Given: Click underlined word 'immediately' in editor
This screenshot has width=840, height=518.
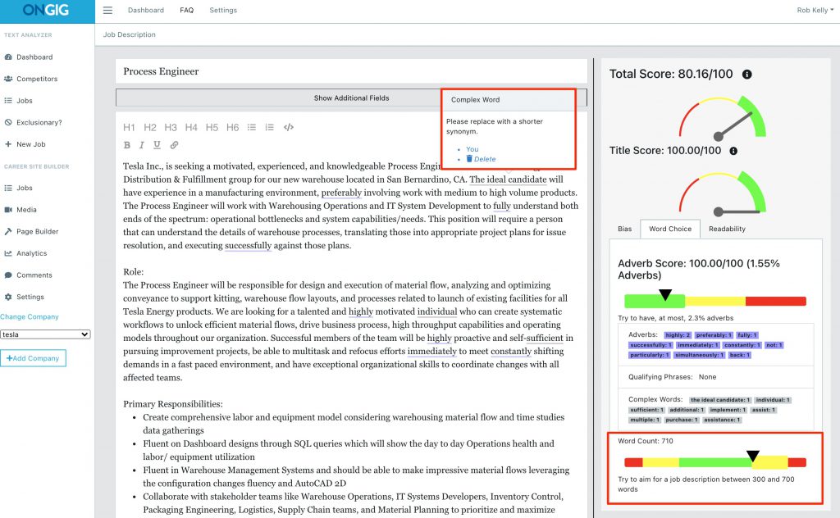Looking at the screenshot, I should point(431,351).
